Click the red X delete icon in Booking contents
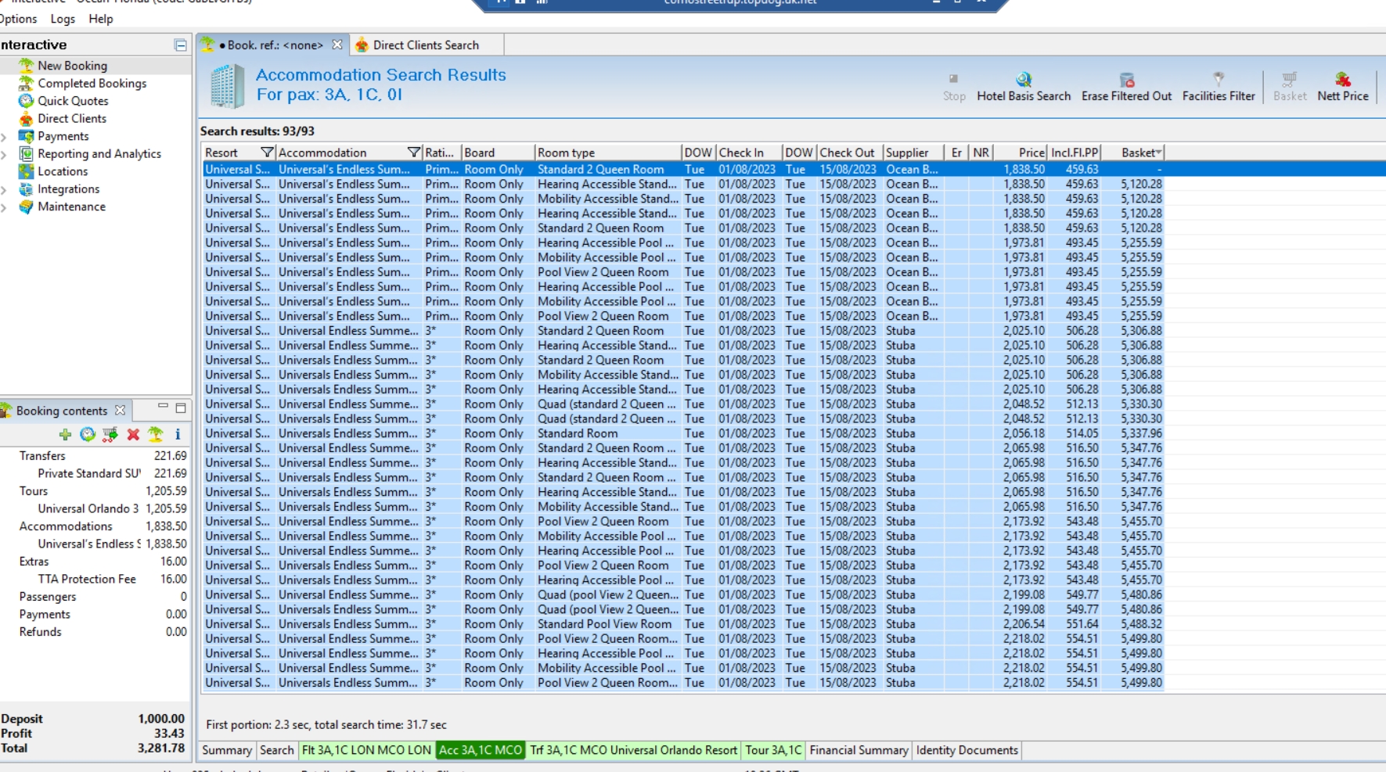Viewport: 1386px width, 772px height. (133, 434)
